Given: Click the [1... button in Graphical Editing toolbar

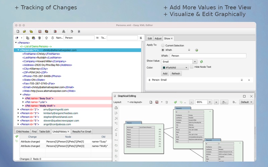Looking at the screenshot, I should 224,102.
